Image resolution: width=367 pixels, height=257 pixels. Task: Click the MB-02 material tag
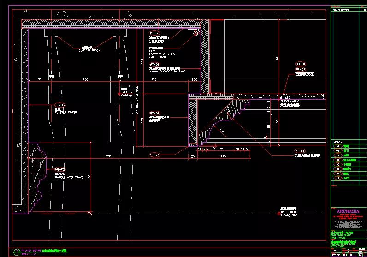pos(60,169)
